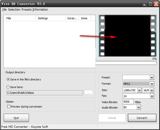Open the Selection menu
160x130 pixels.
[14, 10]
